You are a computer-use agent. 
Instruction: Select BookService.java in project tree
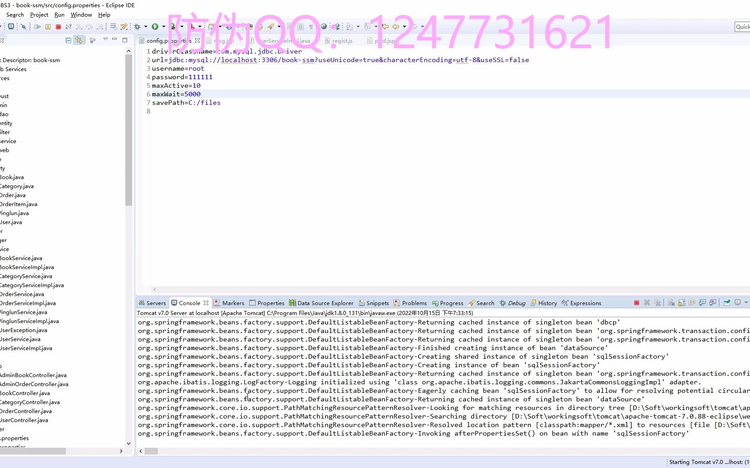pos(21,258)
